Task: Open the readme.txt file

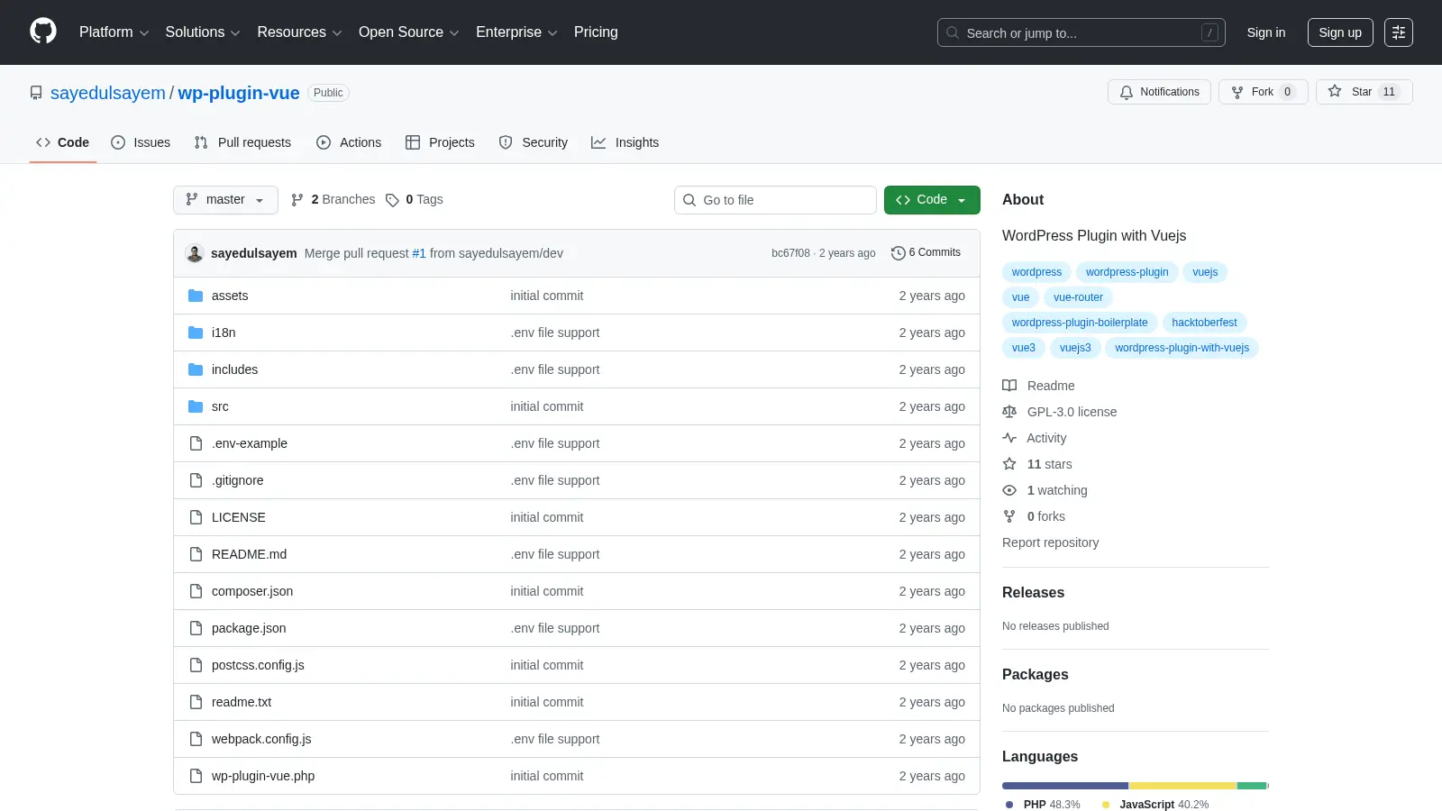Action: 242,702
